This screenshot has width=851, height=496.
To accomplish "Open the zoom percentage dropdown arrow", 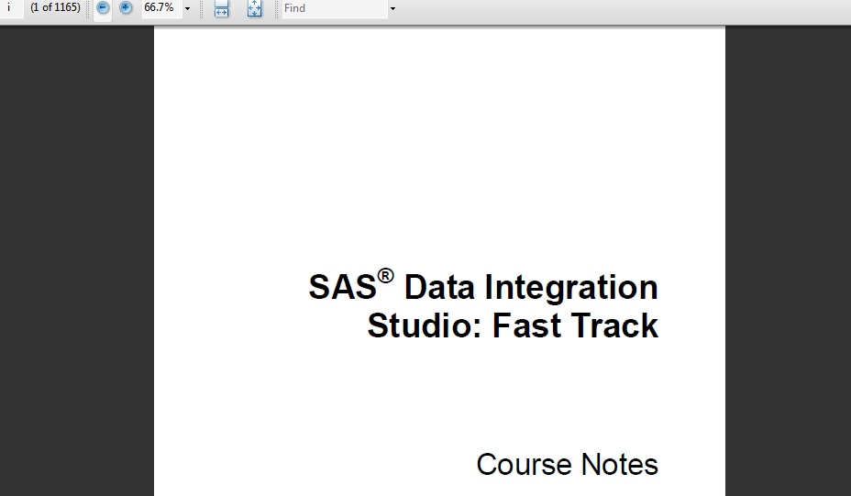I will tap(188, 8).
